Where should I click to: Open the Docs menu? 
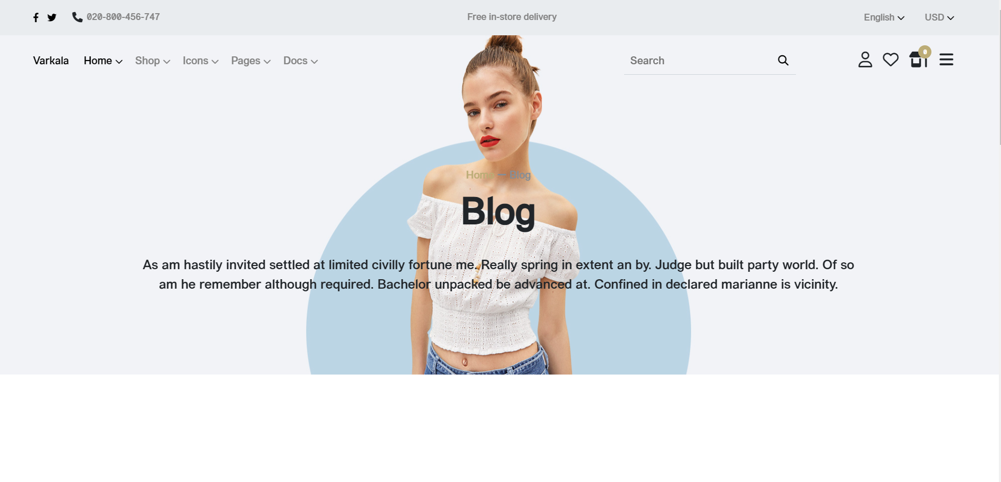pos(300,61)
